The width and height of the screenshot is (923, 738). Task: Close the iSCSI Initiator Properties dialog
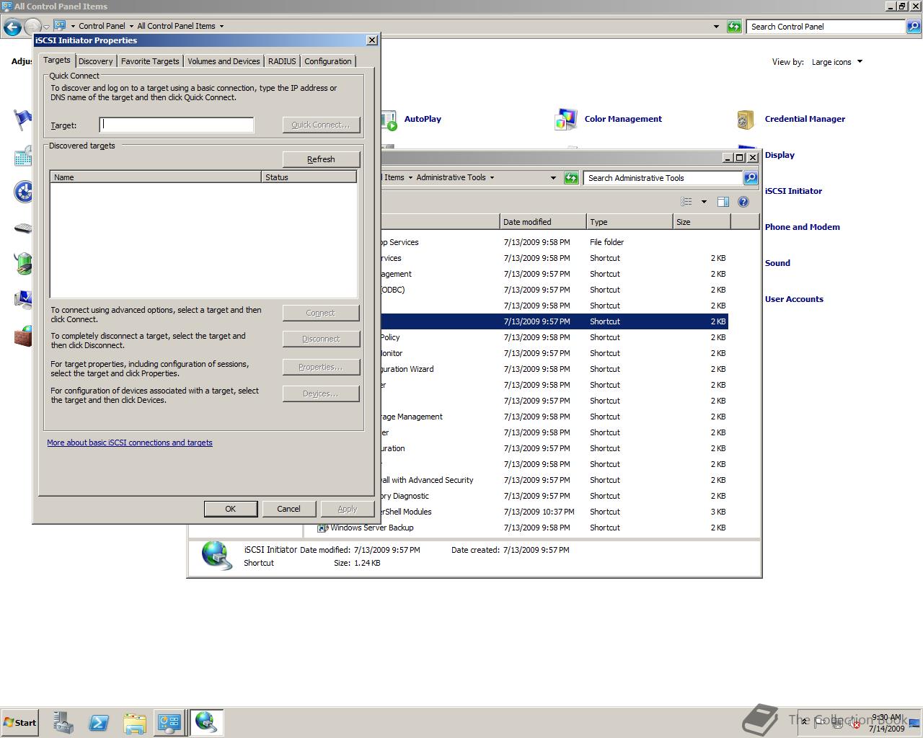click(371, 40)
